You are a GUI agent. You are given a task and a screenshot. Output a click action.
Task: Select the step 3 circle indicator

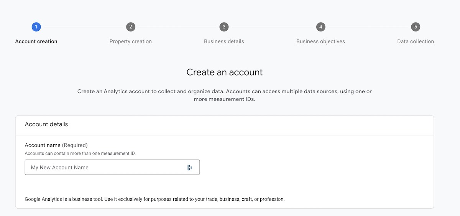click(x=224, y=27)
